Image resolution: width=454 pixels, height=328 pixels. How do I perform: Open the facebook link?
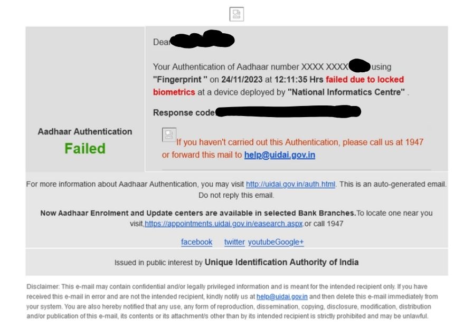point(196,242)
